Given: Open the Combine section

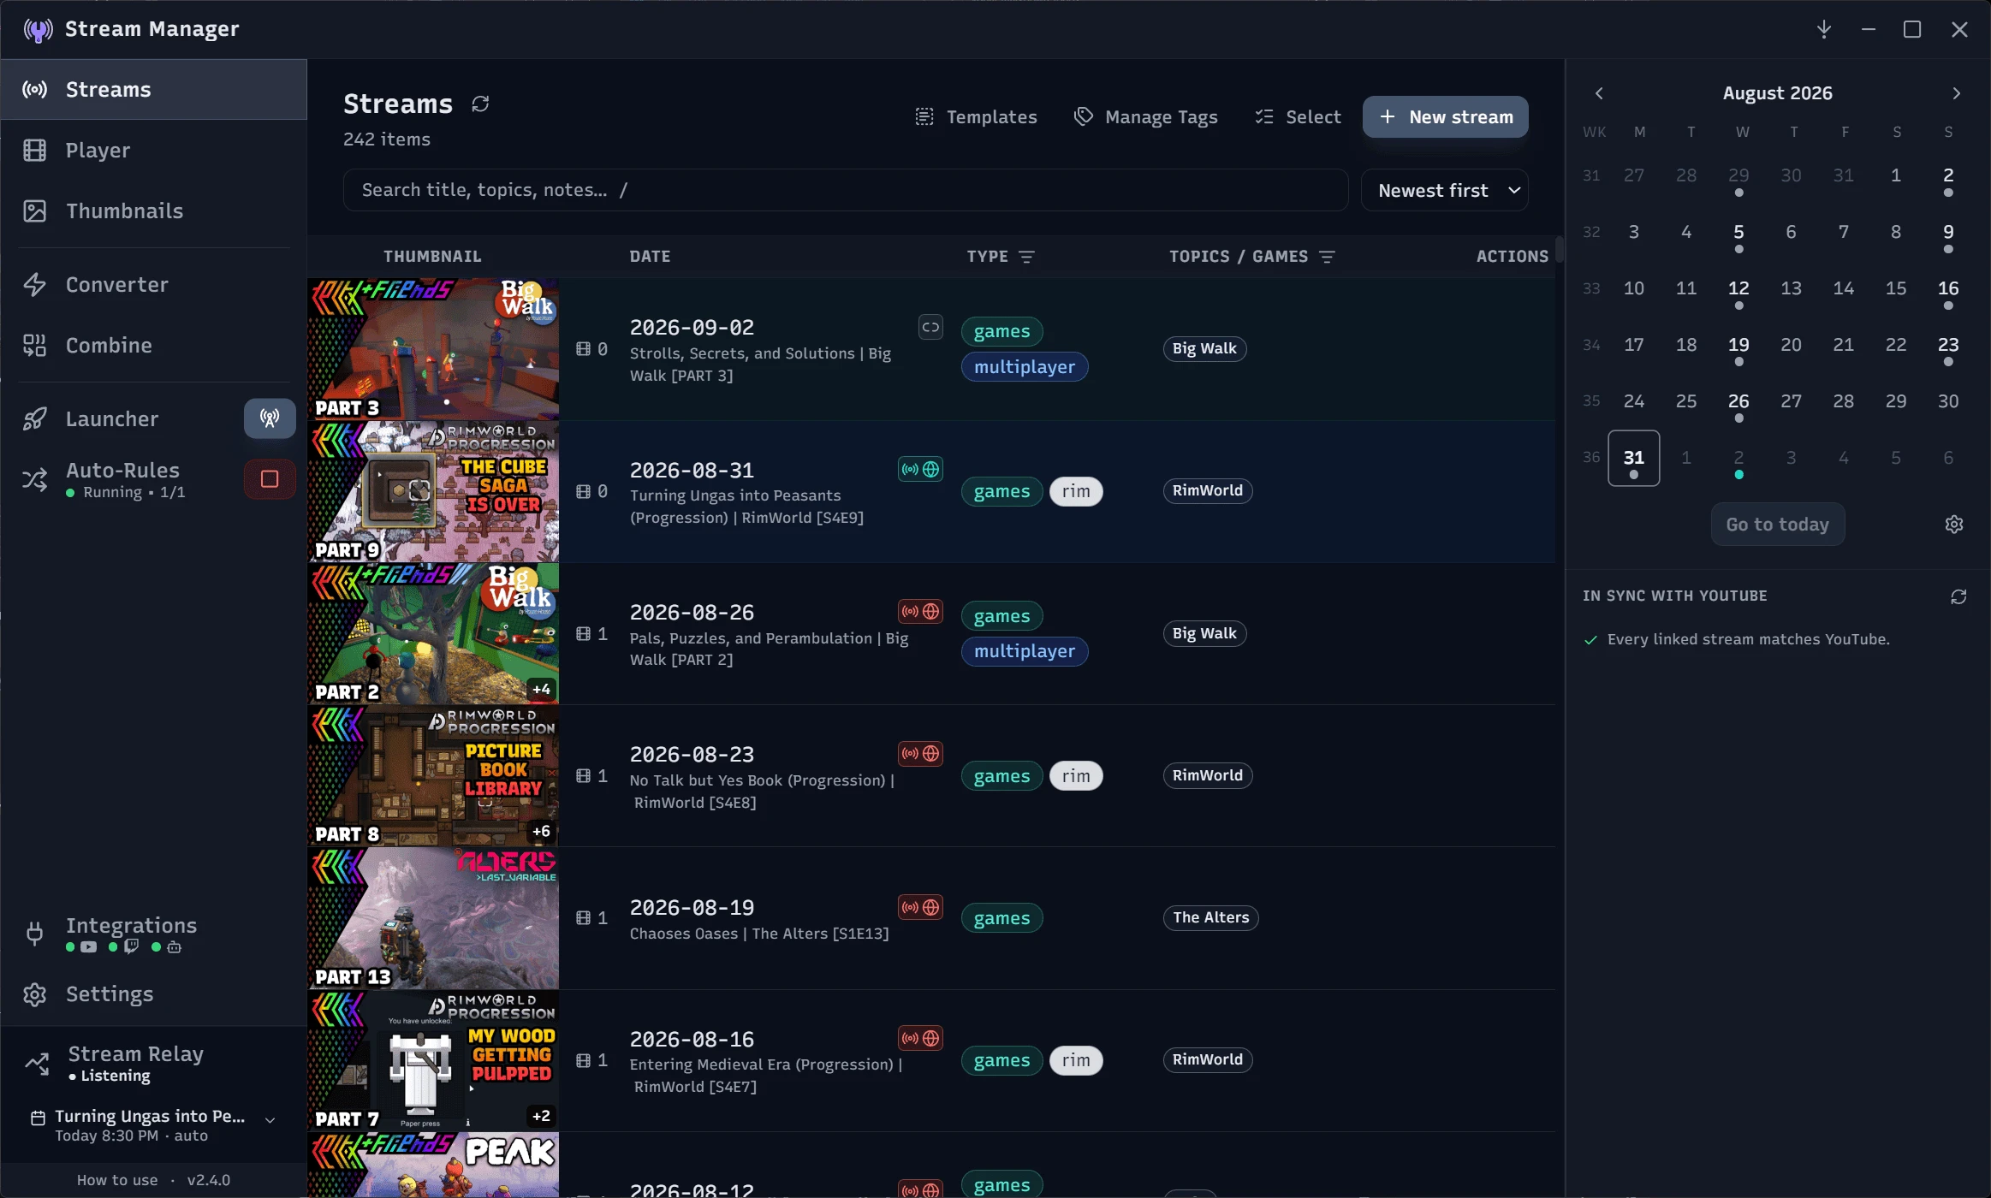Looking at the screenshot, I should pos(154,345).
